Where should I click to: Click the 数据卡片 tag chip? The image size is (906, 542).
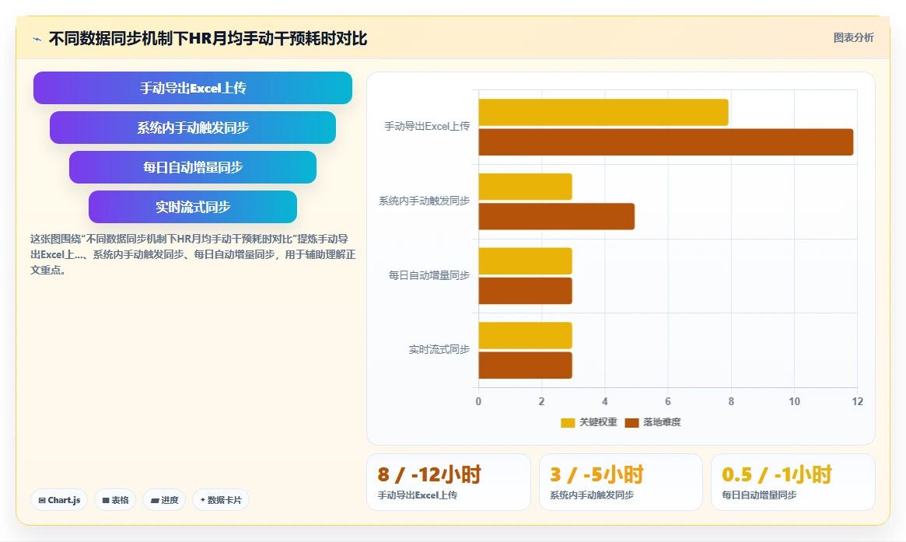221,500
